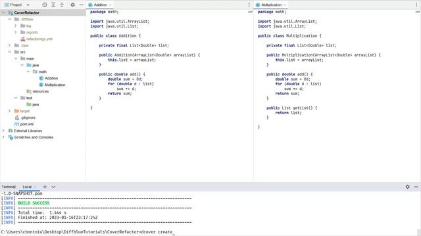Click 'public List getList()' line in Multiplication
The width and height of the screenshot is (421, 236).
[x=291, y=108]
